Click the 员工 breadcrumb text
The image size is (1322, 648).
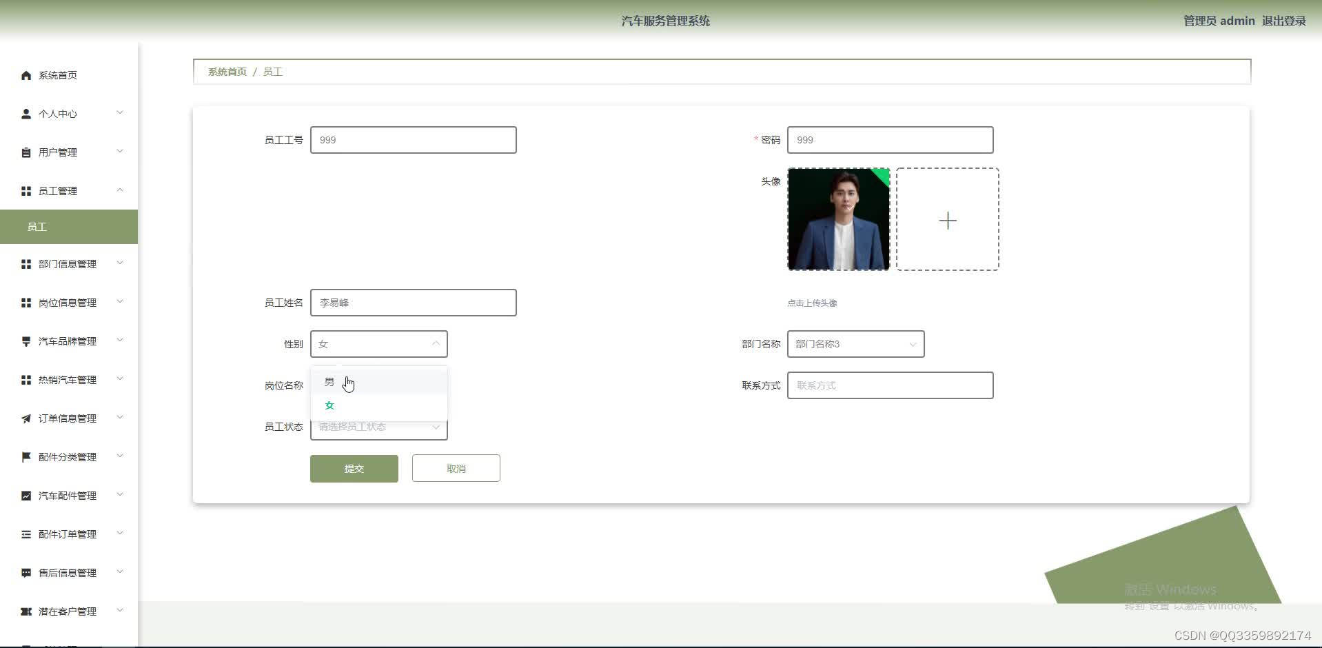273,72
